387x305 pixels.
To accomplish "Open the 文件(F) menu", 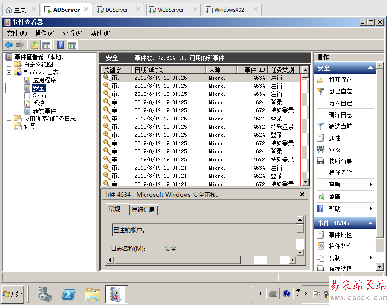I will pyautogui.click(x=17, y=33).
